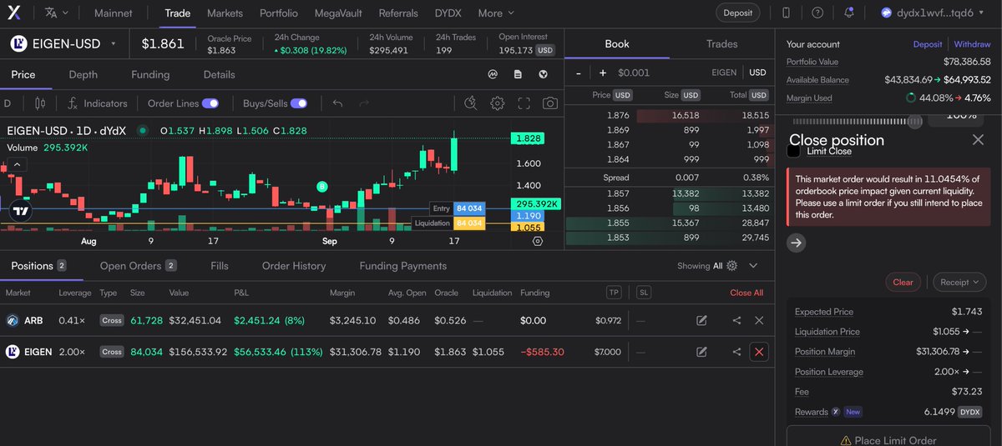Increase the orderbook grouping with plus

point(603,73)
